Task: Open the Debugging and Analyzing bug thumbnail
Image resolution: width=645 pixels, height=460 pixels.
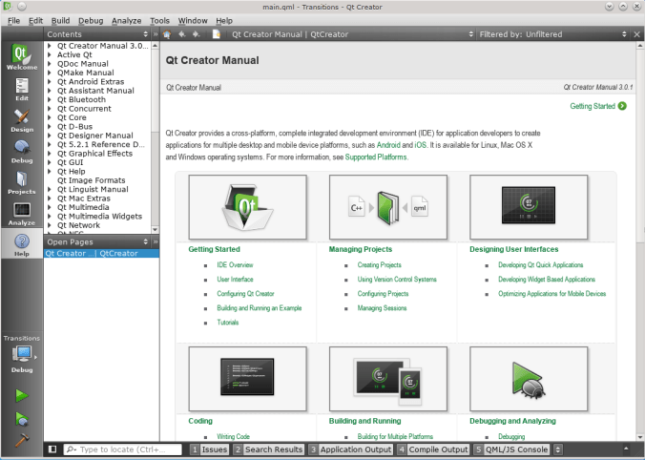Action: pos(529,379)
